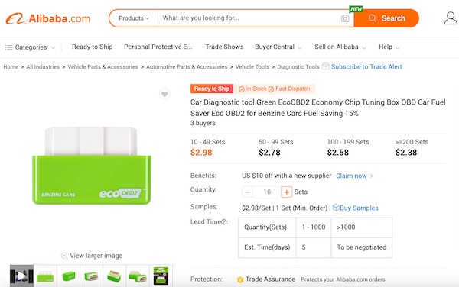Click the magnifier View larger image icon
459x287 pixels.
click(x=64, y=256)
